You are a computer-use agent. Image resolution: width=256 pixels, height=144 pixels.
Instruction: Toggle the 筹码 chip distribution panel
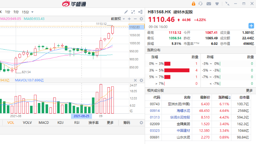click(x=127, y=122)
